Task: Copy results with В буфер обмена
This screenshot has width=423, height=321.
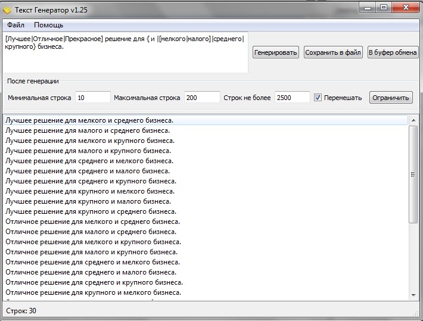Action: click(x=393, y=52)
